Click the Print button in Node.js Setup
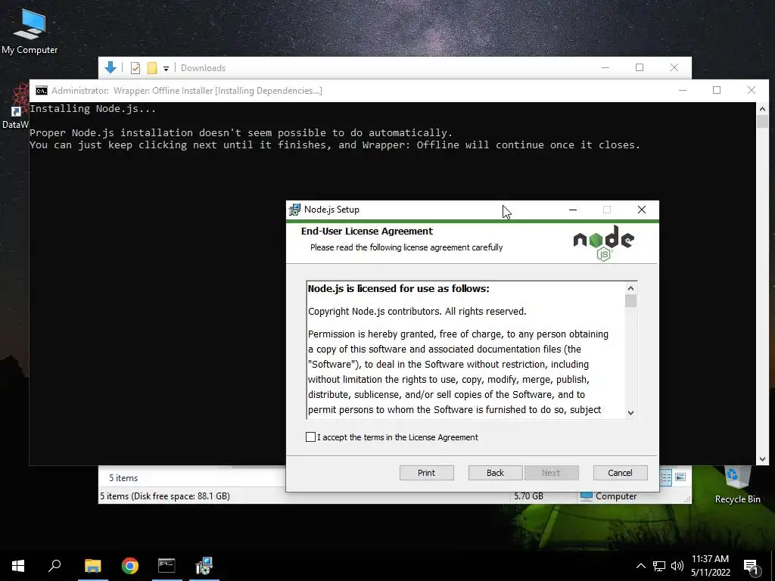The height and width of the screenshot is (581, 775). pyautogui.click(x=426, y=473)
